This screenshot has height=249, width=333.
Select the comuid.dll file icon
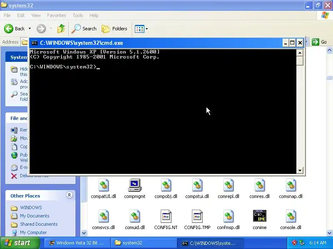pos(134,216)
